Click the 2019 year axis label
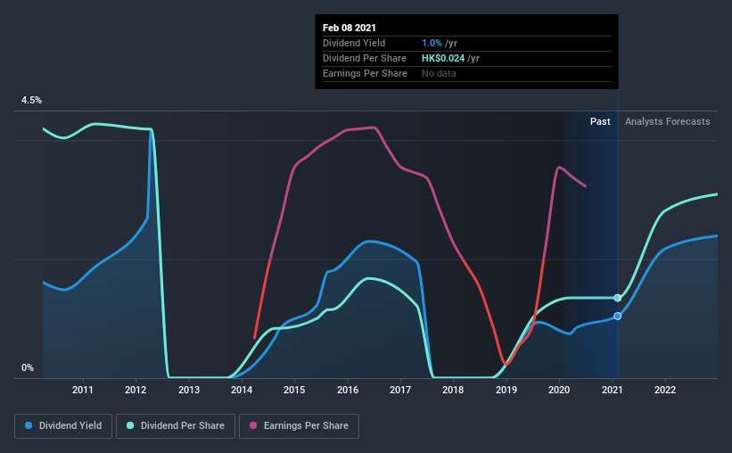732x453 pixels. pyautogui.click(x=506, y=390)
